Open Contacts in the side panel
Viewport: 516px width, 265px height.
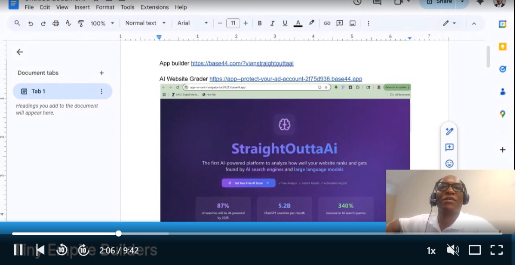502,91
